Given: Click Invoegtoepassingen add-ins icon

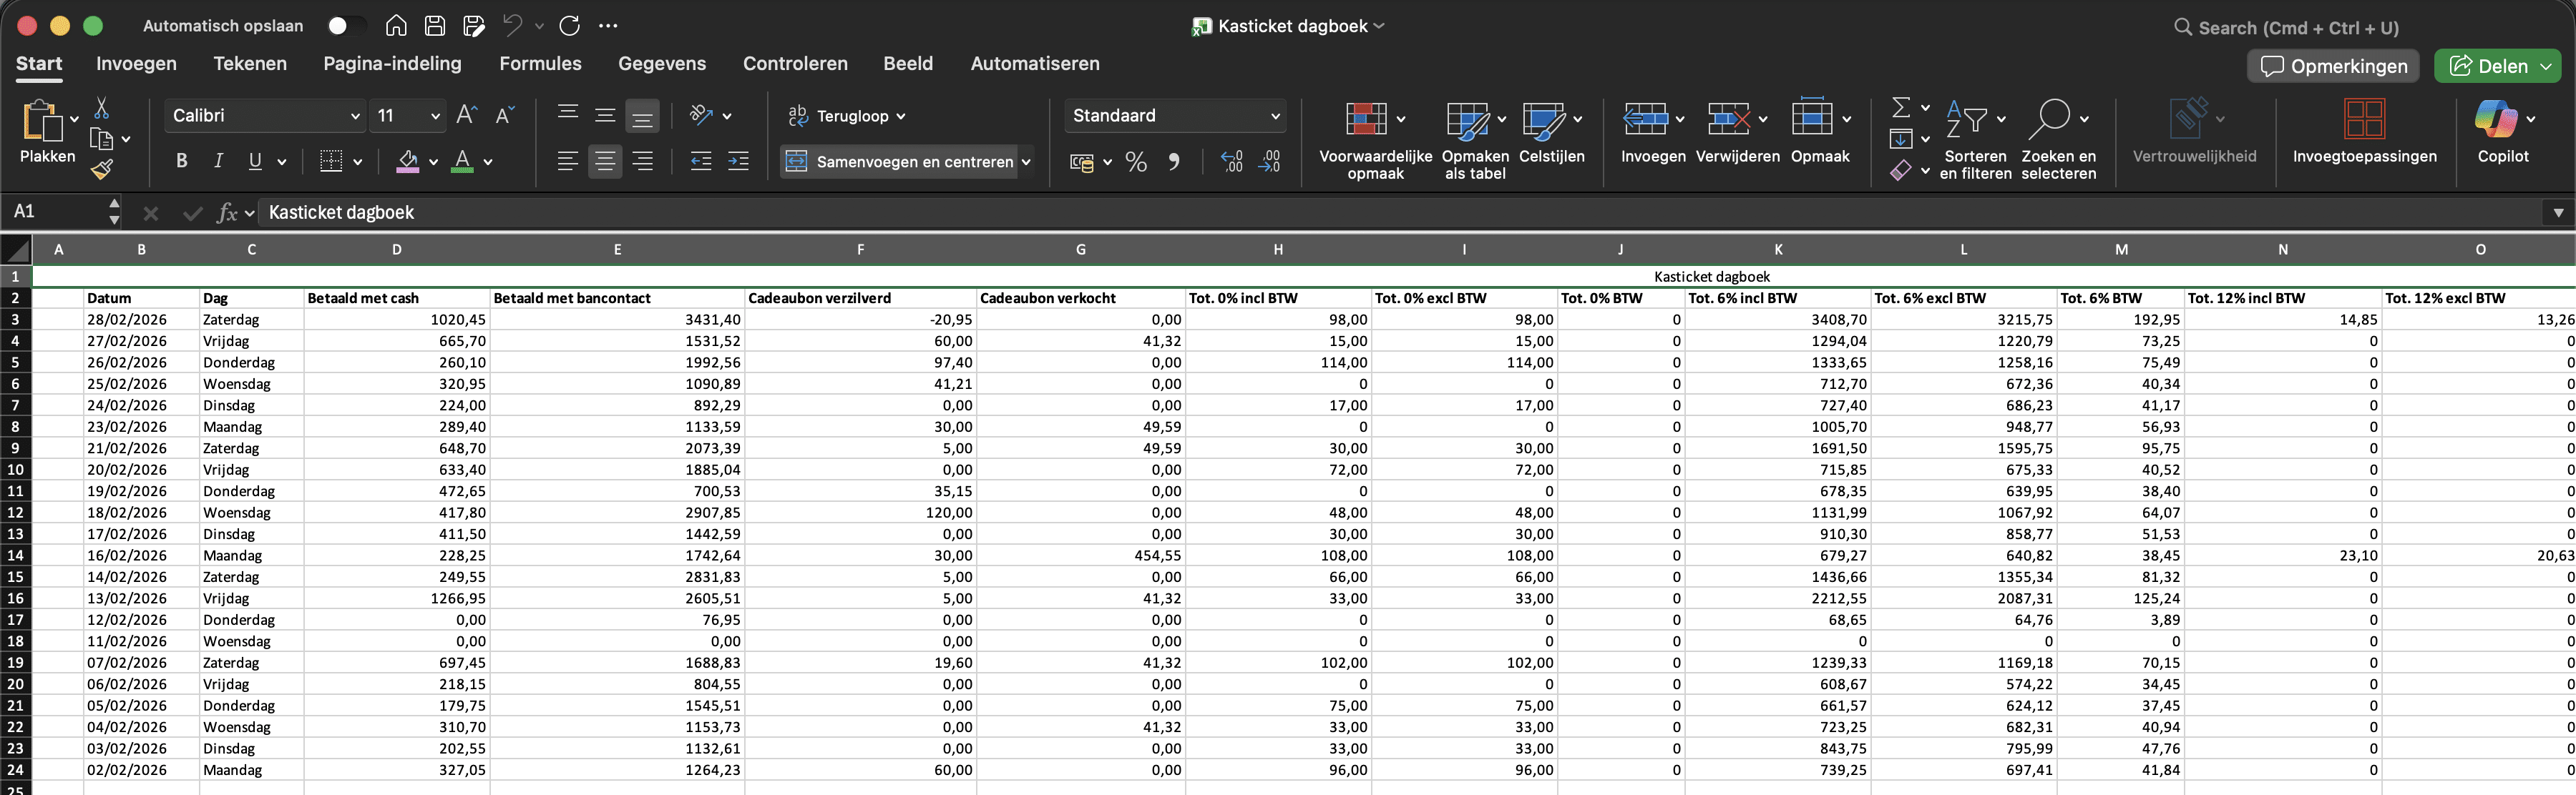Looking at the screenshot, I should (x=2364, y=119).
